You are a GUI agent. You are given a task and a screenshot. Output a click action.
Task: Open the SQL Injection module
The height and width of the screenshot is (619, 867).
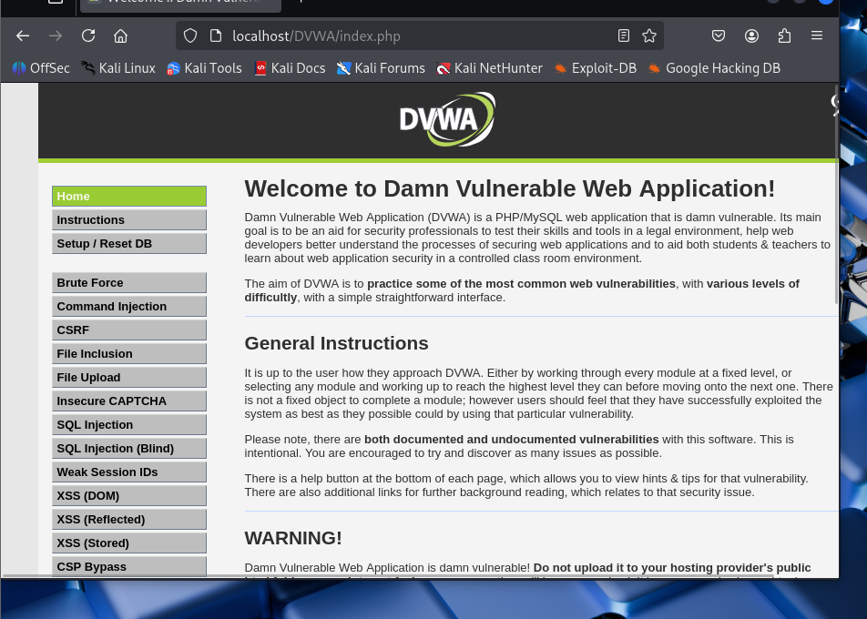tap(129, 425)
